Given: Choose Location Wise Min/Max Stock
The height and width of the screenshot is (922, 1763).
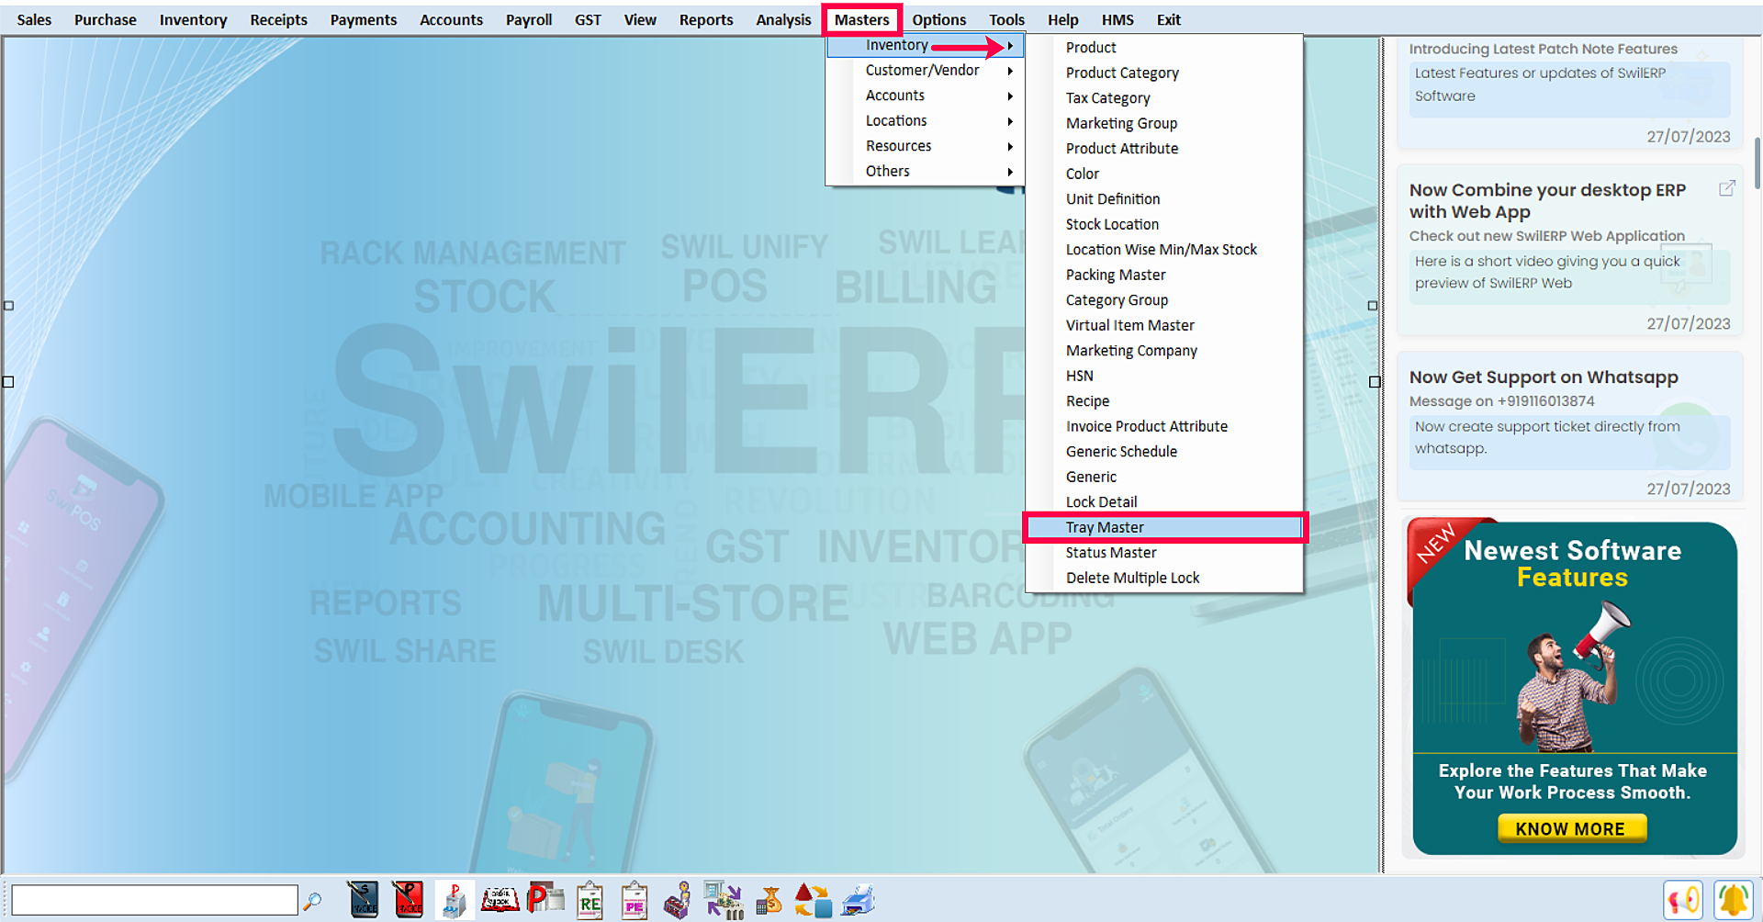Looking at the screenshot, I should click(1164, 250).
